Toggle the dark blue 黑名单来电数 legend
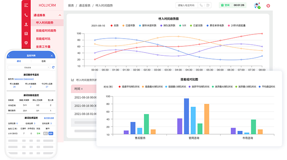Screen dimensions: 287x160 pos(215,25)
